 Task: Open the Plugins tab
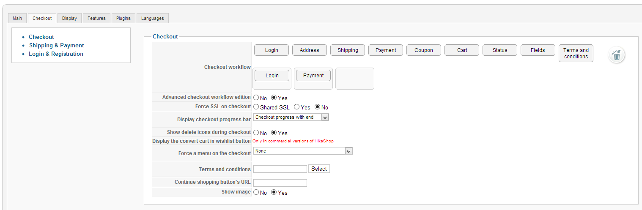(x=123, y=18)
